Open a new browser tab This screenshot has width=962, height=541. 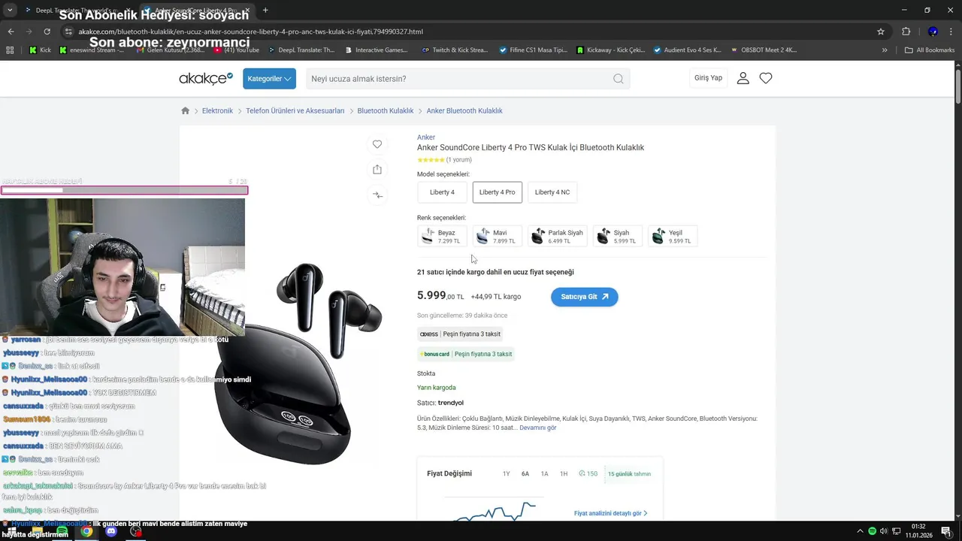265,11
